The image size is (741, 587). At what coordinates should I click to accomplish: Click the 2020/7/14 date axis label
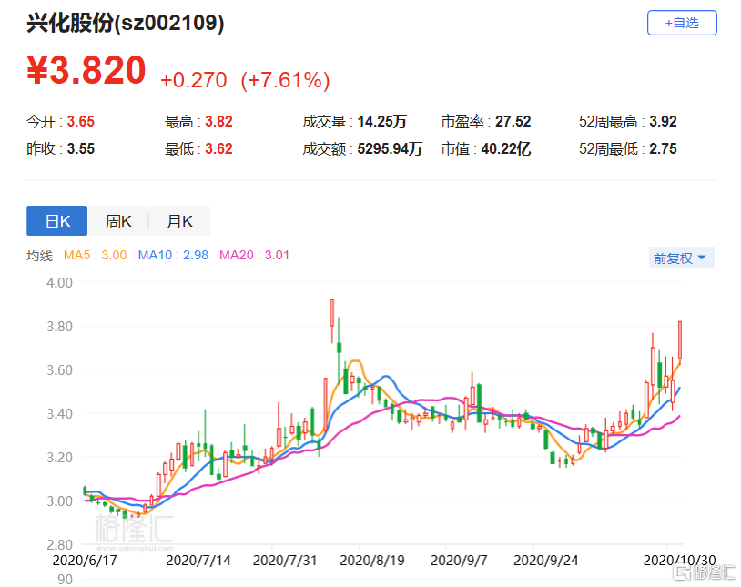click(x=198, y=560)
